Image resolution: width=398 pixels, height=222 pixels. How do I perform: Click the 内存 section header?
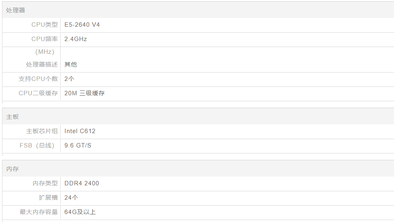point(12,169)
